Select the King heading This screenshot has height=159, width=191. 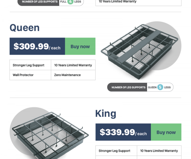pos(106,114)
